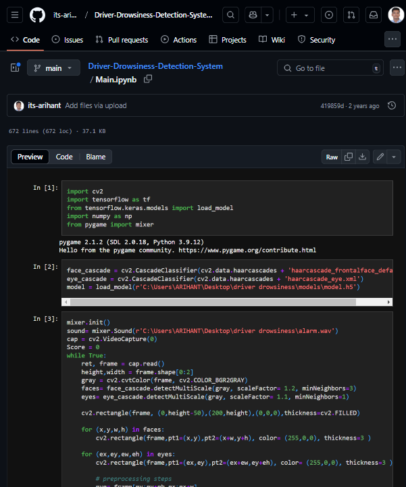Open Driver-Drowsiness-Detection-System breadcrumb link

(155, 66)
